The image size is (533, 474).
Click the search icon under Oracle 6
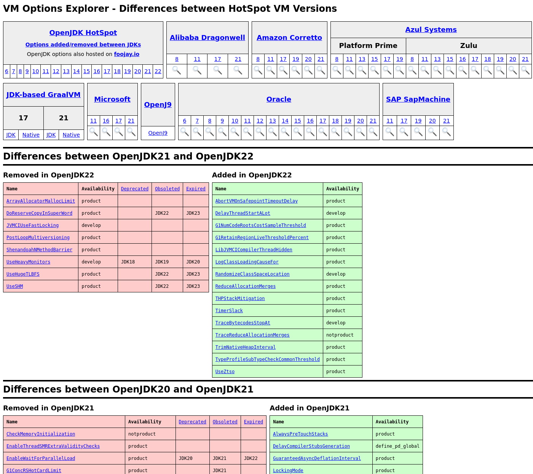click(x=185, y=132)
